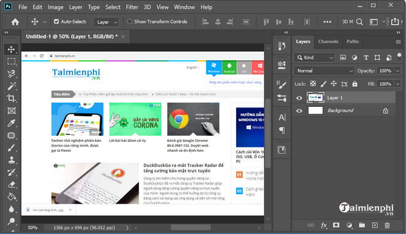Hide Layer 1 visibility eye
The image size is (406, 234).
point(299,98)
